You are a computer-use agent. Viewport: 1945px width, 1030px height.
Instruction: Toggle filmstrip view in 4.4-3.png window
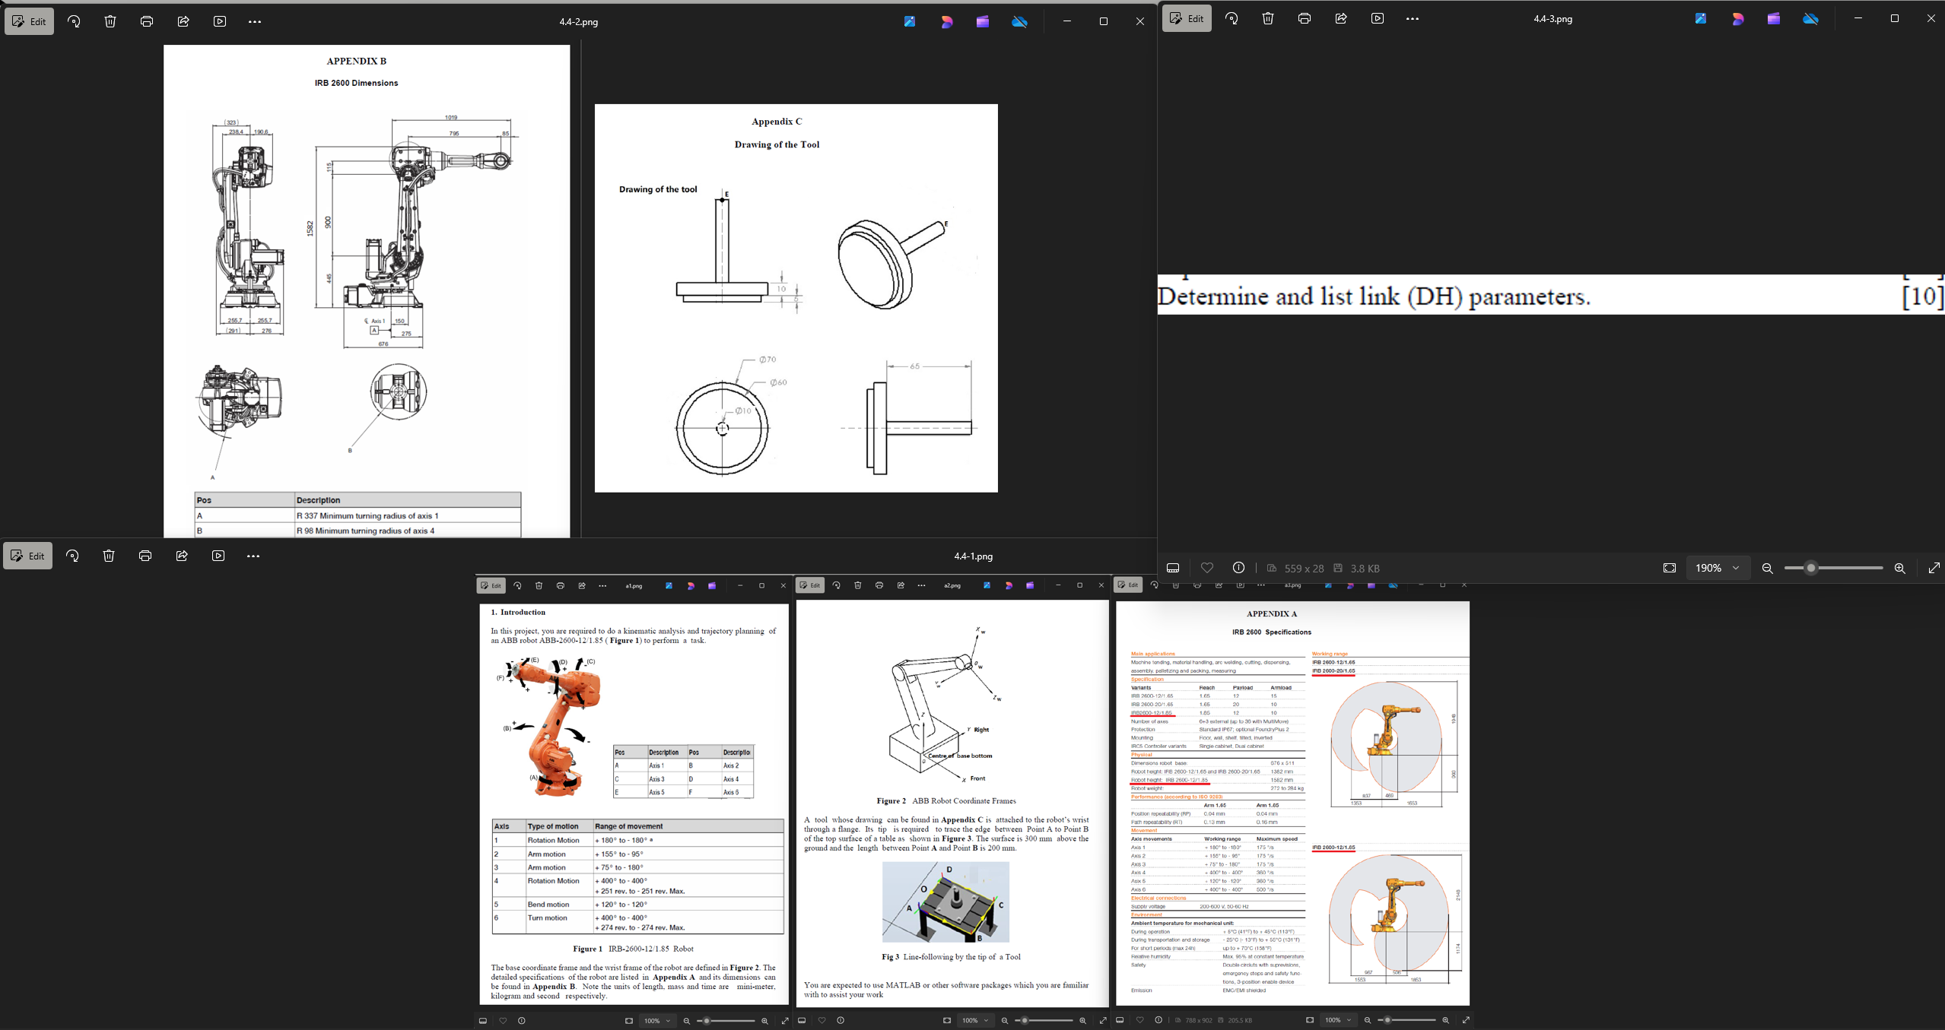click(x=1173, y=568)
